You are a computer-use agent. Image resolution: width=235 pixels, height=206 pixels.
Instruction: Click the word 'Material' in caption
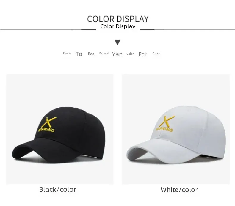point(104,53)
